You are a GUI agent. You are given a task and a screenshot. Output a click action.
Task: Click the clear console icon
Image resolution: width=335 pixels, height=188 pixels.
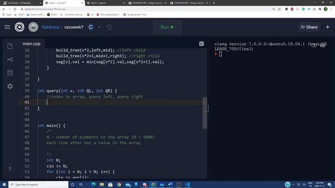[323, 45]
